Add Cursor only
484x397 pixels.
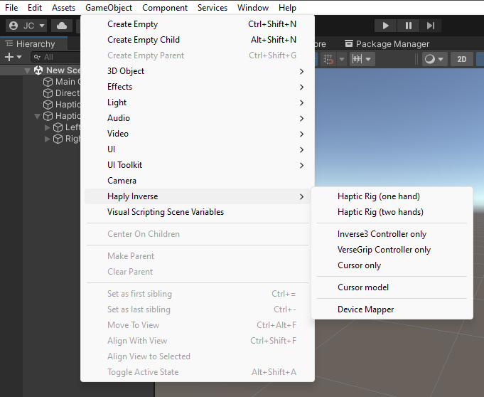[392, 265]
